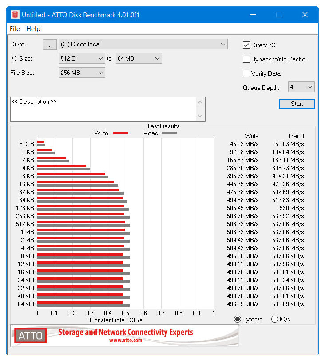Click the ATTO logo in the banner
325x361 pixels.
point(31,336)
